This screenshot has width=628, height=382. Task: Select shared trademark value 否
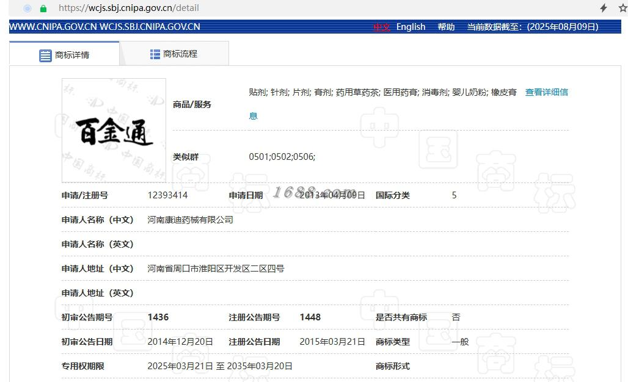[456, 317]
